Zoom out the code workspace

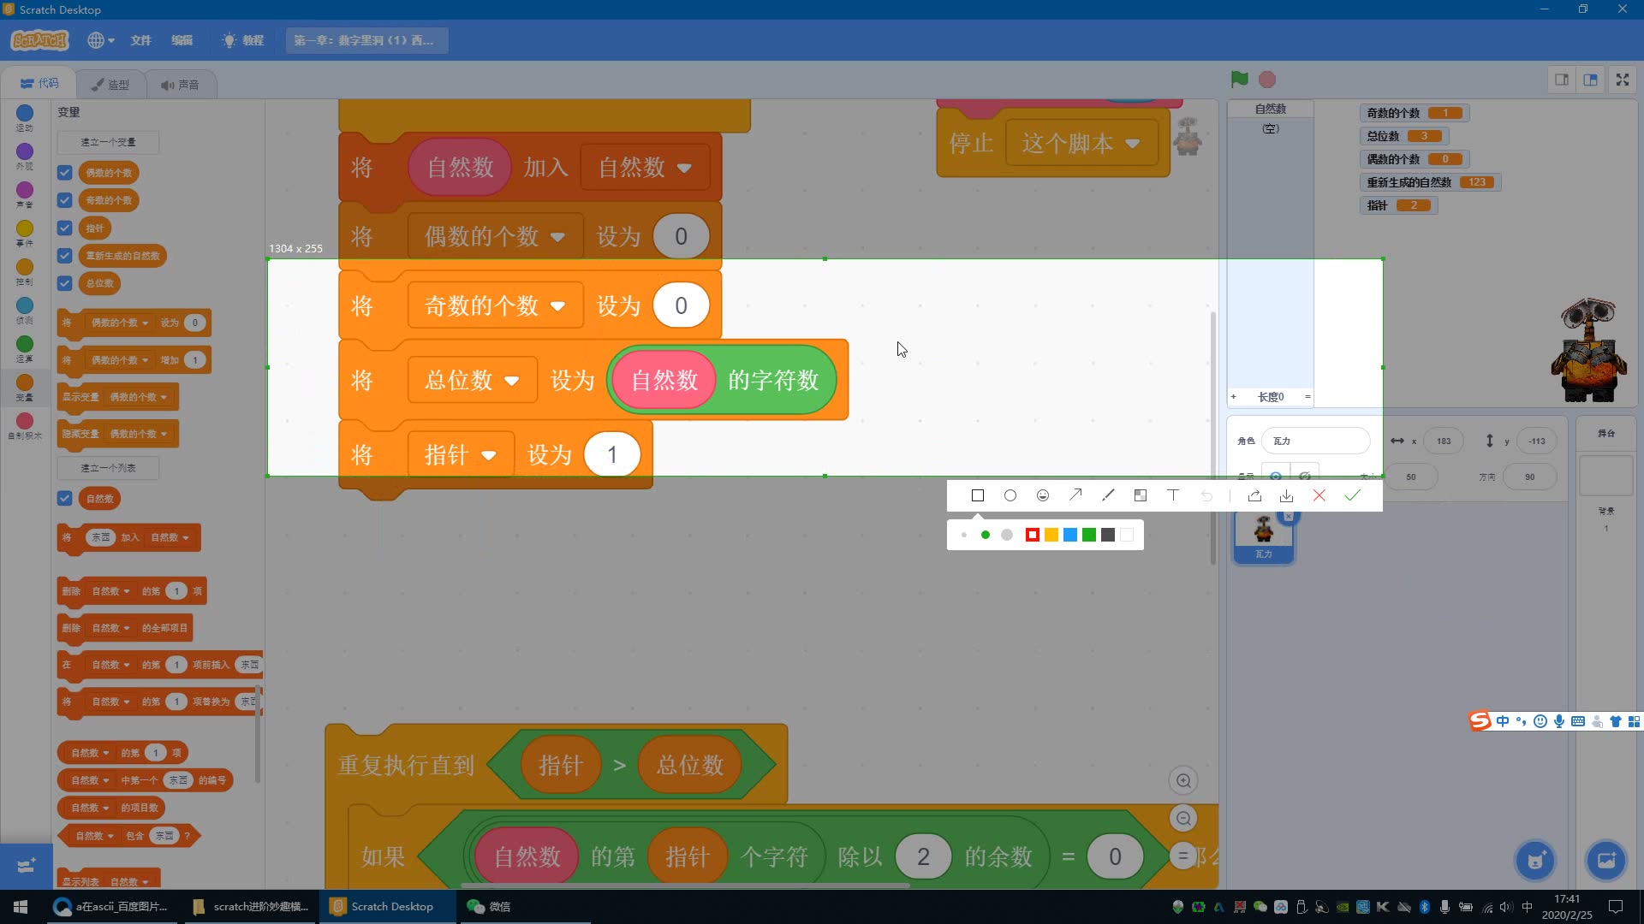coord(1183,819)
